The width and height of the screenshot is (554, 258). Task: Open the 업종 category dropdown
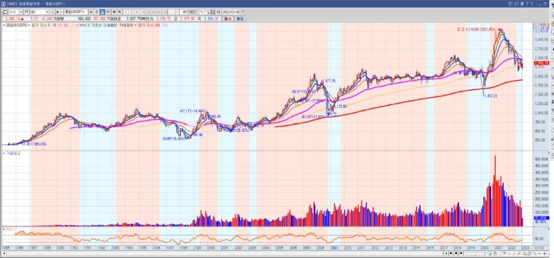coord(21,12)
